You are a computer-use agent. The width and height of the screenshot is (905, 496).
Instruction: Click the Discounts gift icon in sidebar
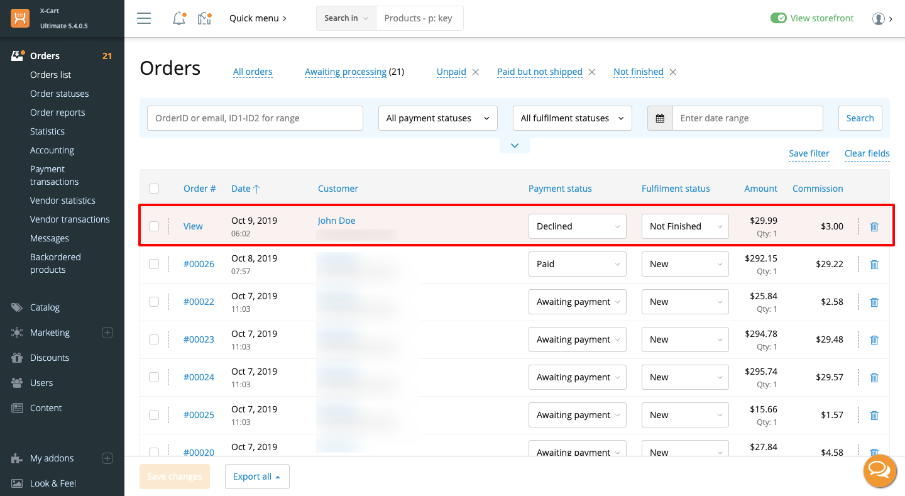pyautogui.click(x=17, y=358)
